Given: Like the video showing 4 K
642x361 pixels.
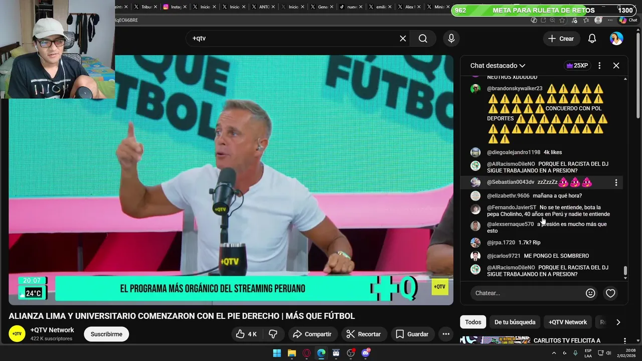Looking at the screenshot, I should coord(246,334).
